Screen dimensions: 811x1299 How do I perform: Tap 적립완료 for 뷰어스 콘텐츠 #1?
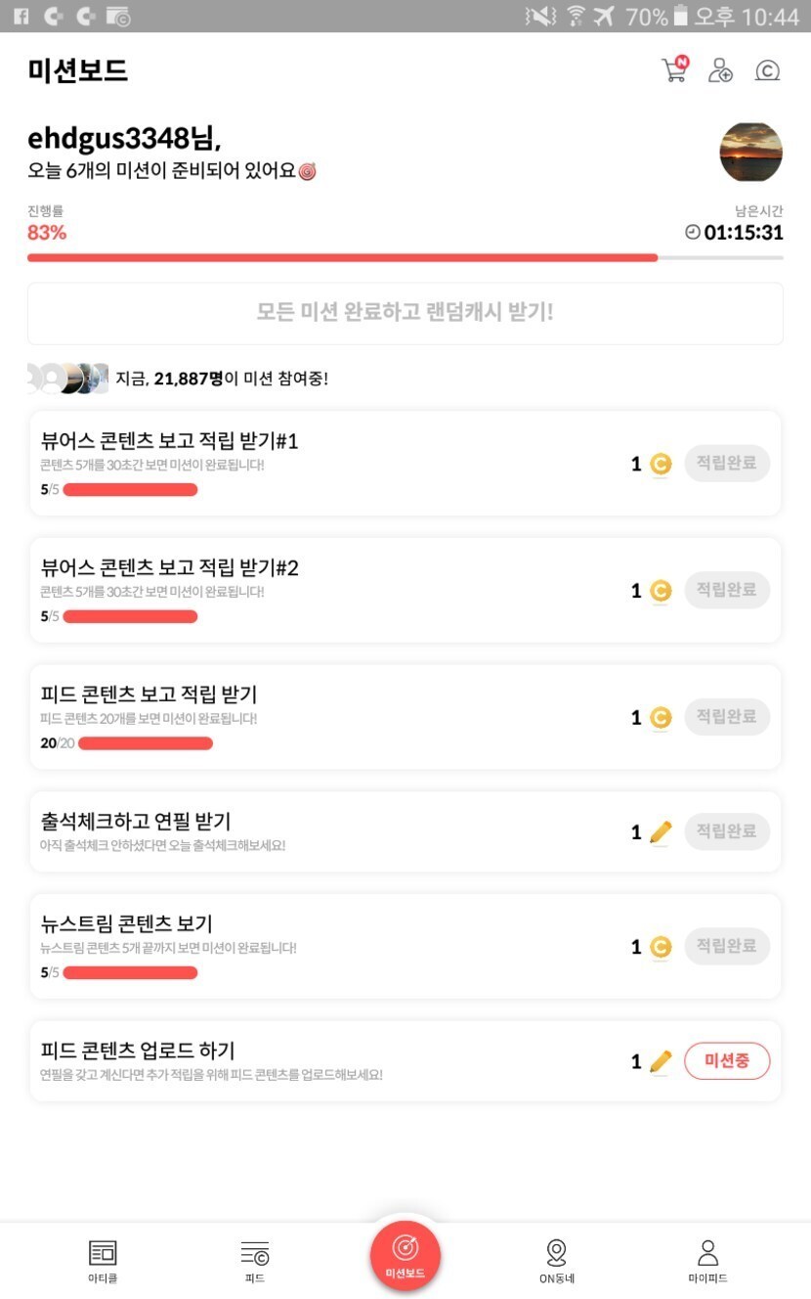[x=727, y=464]
